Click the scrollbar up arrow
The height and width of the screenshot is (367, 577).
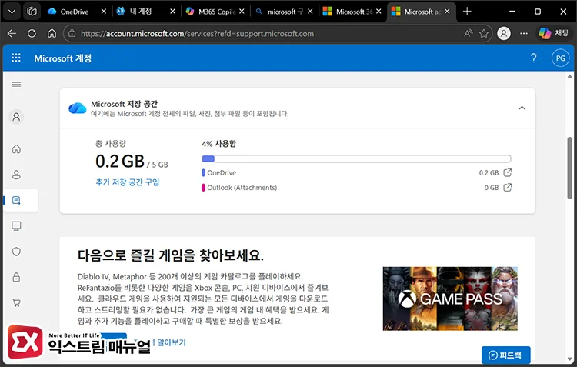tap(569, 76)
